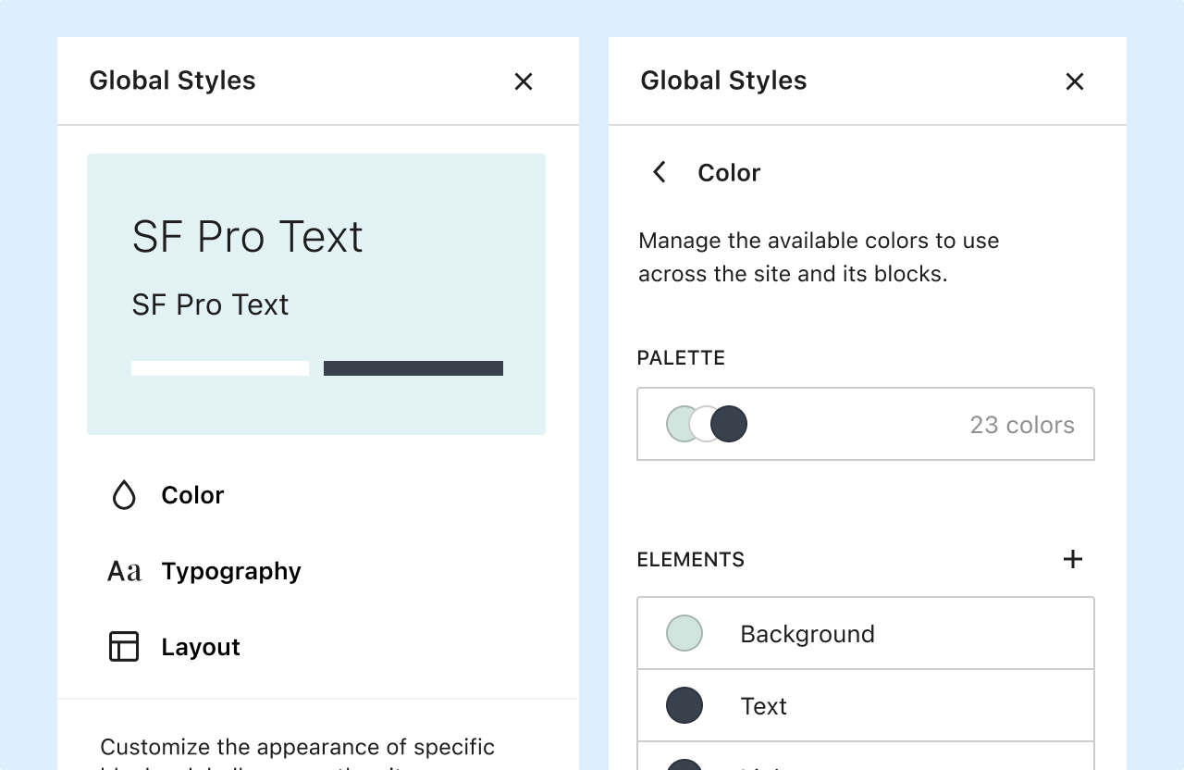The height and width of the screenshot is (770, 1184).
Task: Click the layout grid icon next to Layout
Action: click(x=124, y=647)
